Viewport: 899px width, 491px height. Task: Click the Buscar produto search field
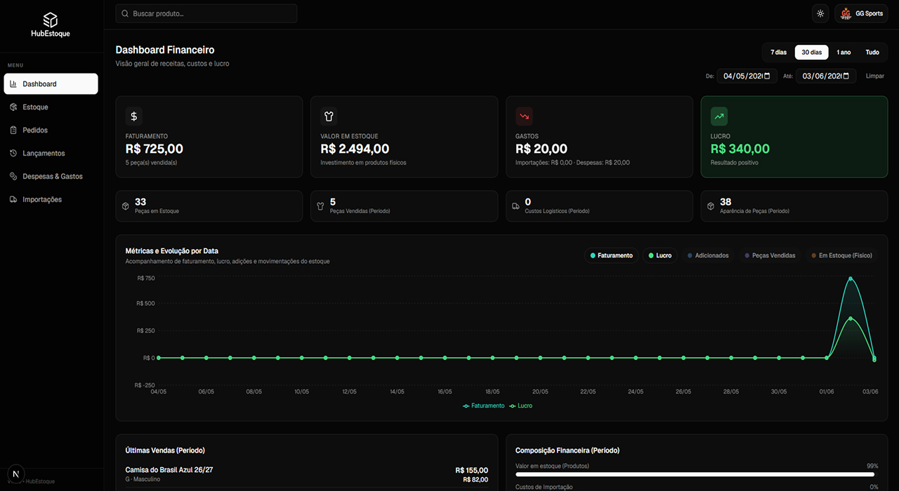(206, 14)
